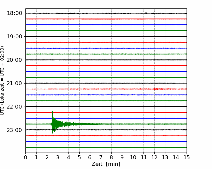Click the x-axis tick label 13
The image size is (212, 169).
(165, 157)
